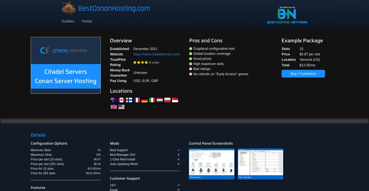Click the Germany flag icon
The height and width of the screenshot is (191, 369).
point(145,100)
